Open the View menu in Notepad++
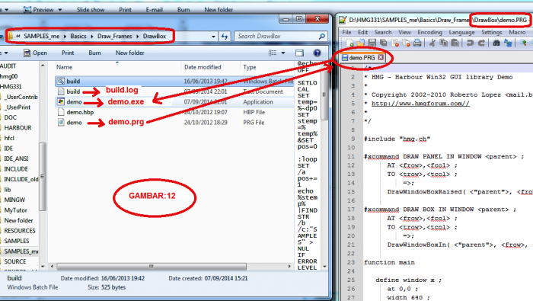The image size is (533, 301). [404, 32]
